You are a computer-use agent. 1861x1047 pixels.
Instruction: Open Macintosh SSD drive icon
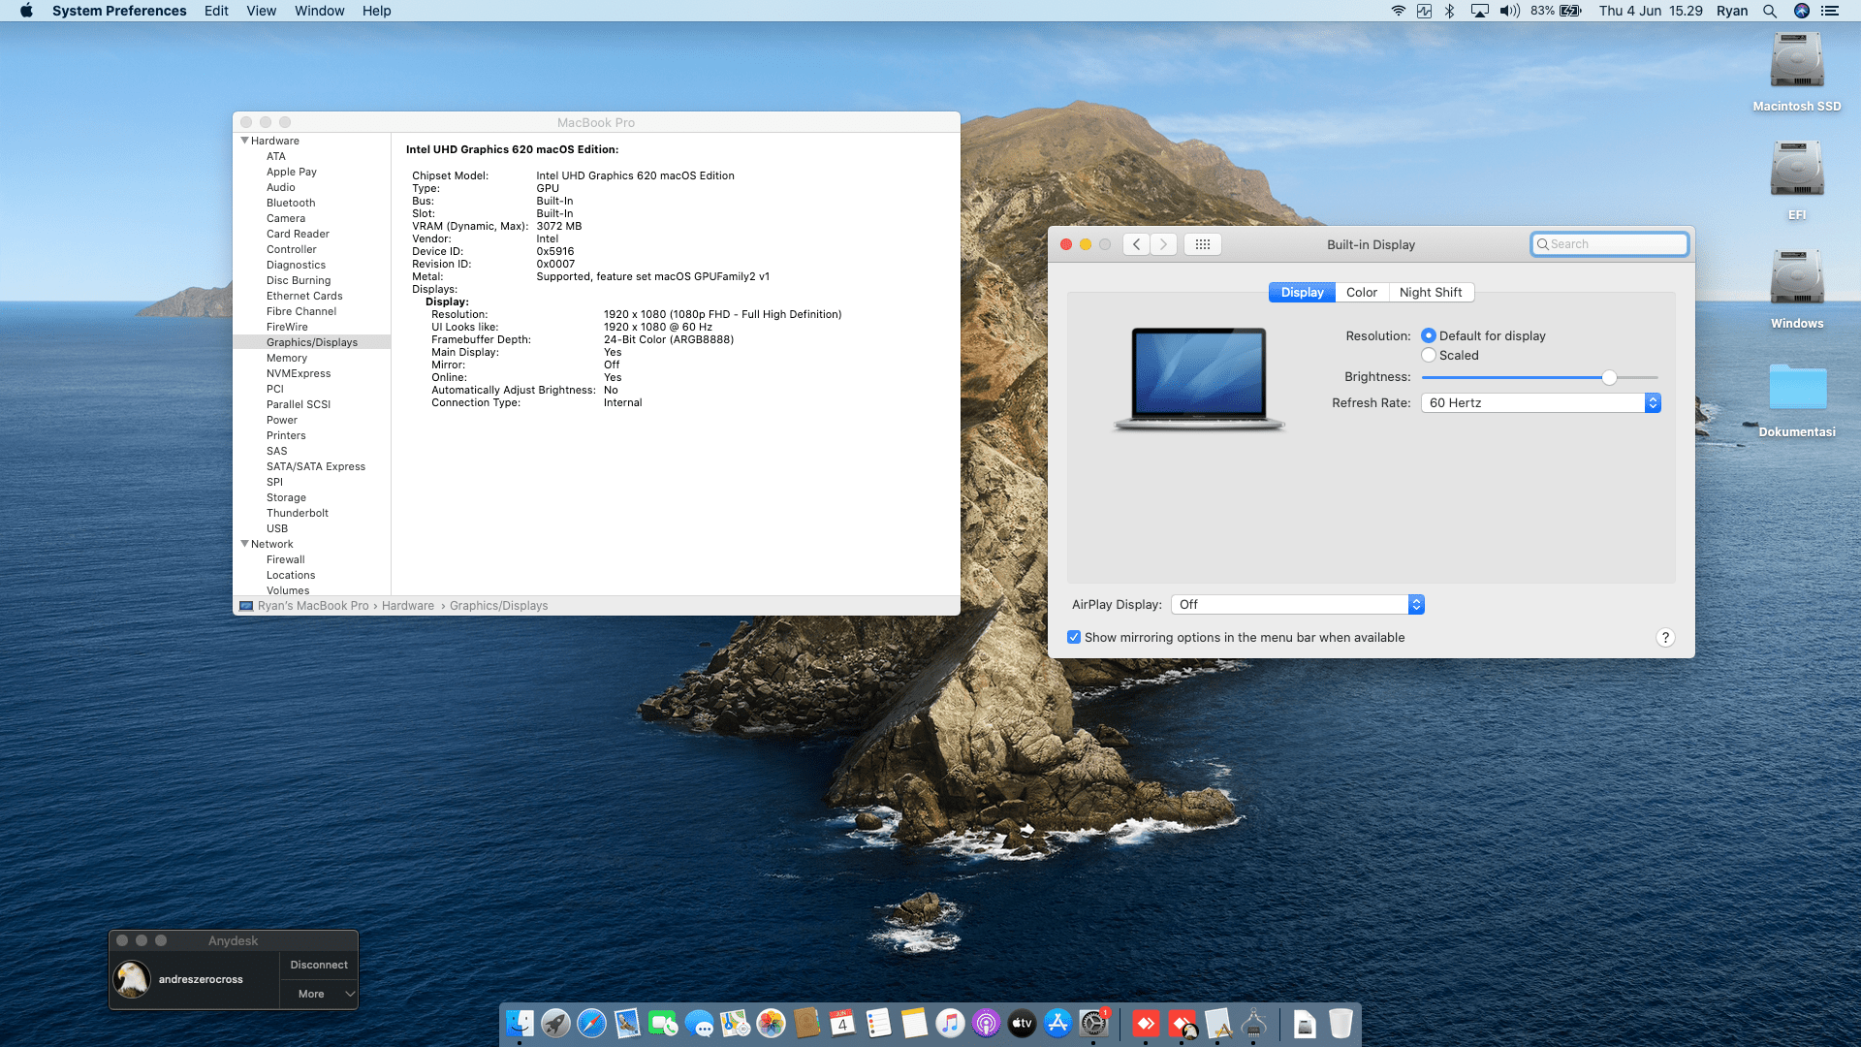[1797, 73]
